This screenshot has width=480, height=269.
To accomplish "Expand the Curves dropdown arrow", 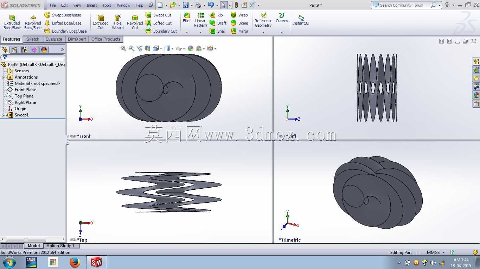I will coord(282,32).
